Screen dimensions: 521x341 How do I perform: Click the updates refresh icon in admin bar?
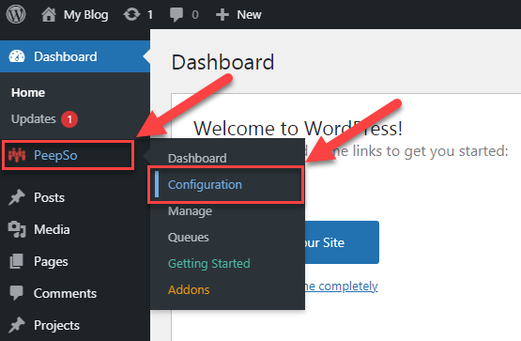[x=131, y=15]
